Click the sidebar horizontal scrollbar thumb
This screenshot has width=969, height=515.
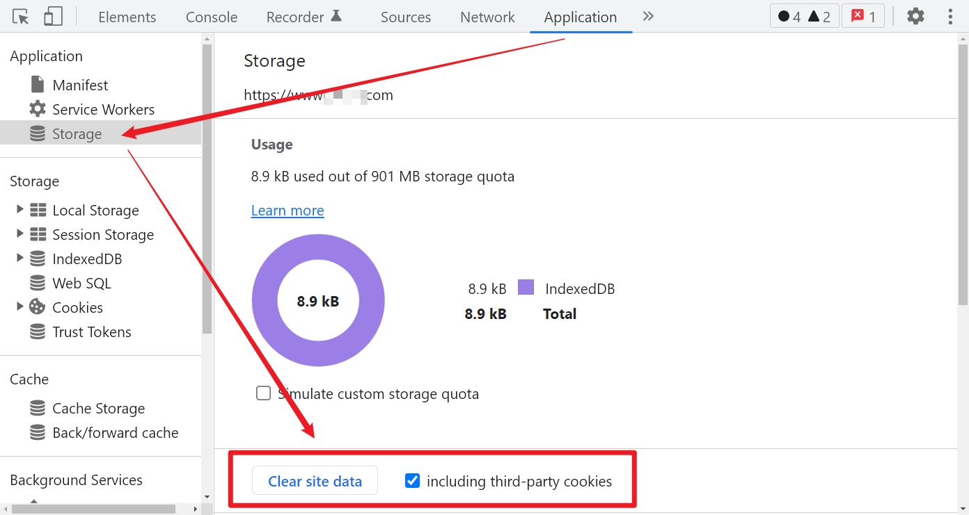[x=93, y=509]
